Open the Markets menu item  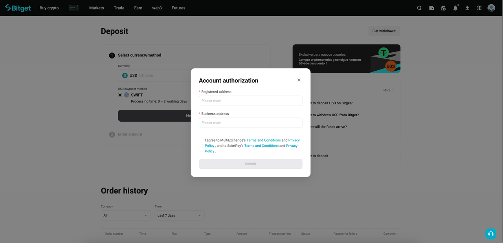[x=96, y=7]
